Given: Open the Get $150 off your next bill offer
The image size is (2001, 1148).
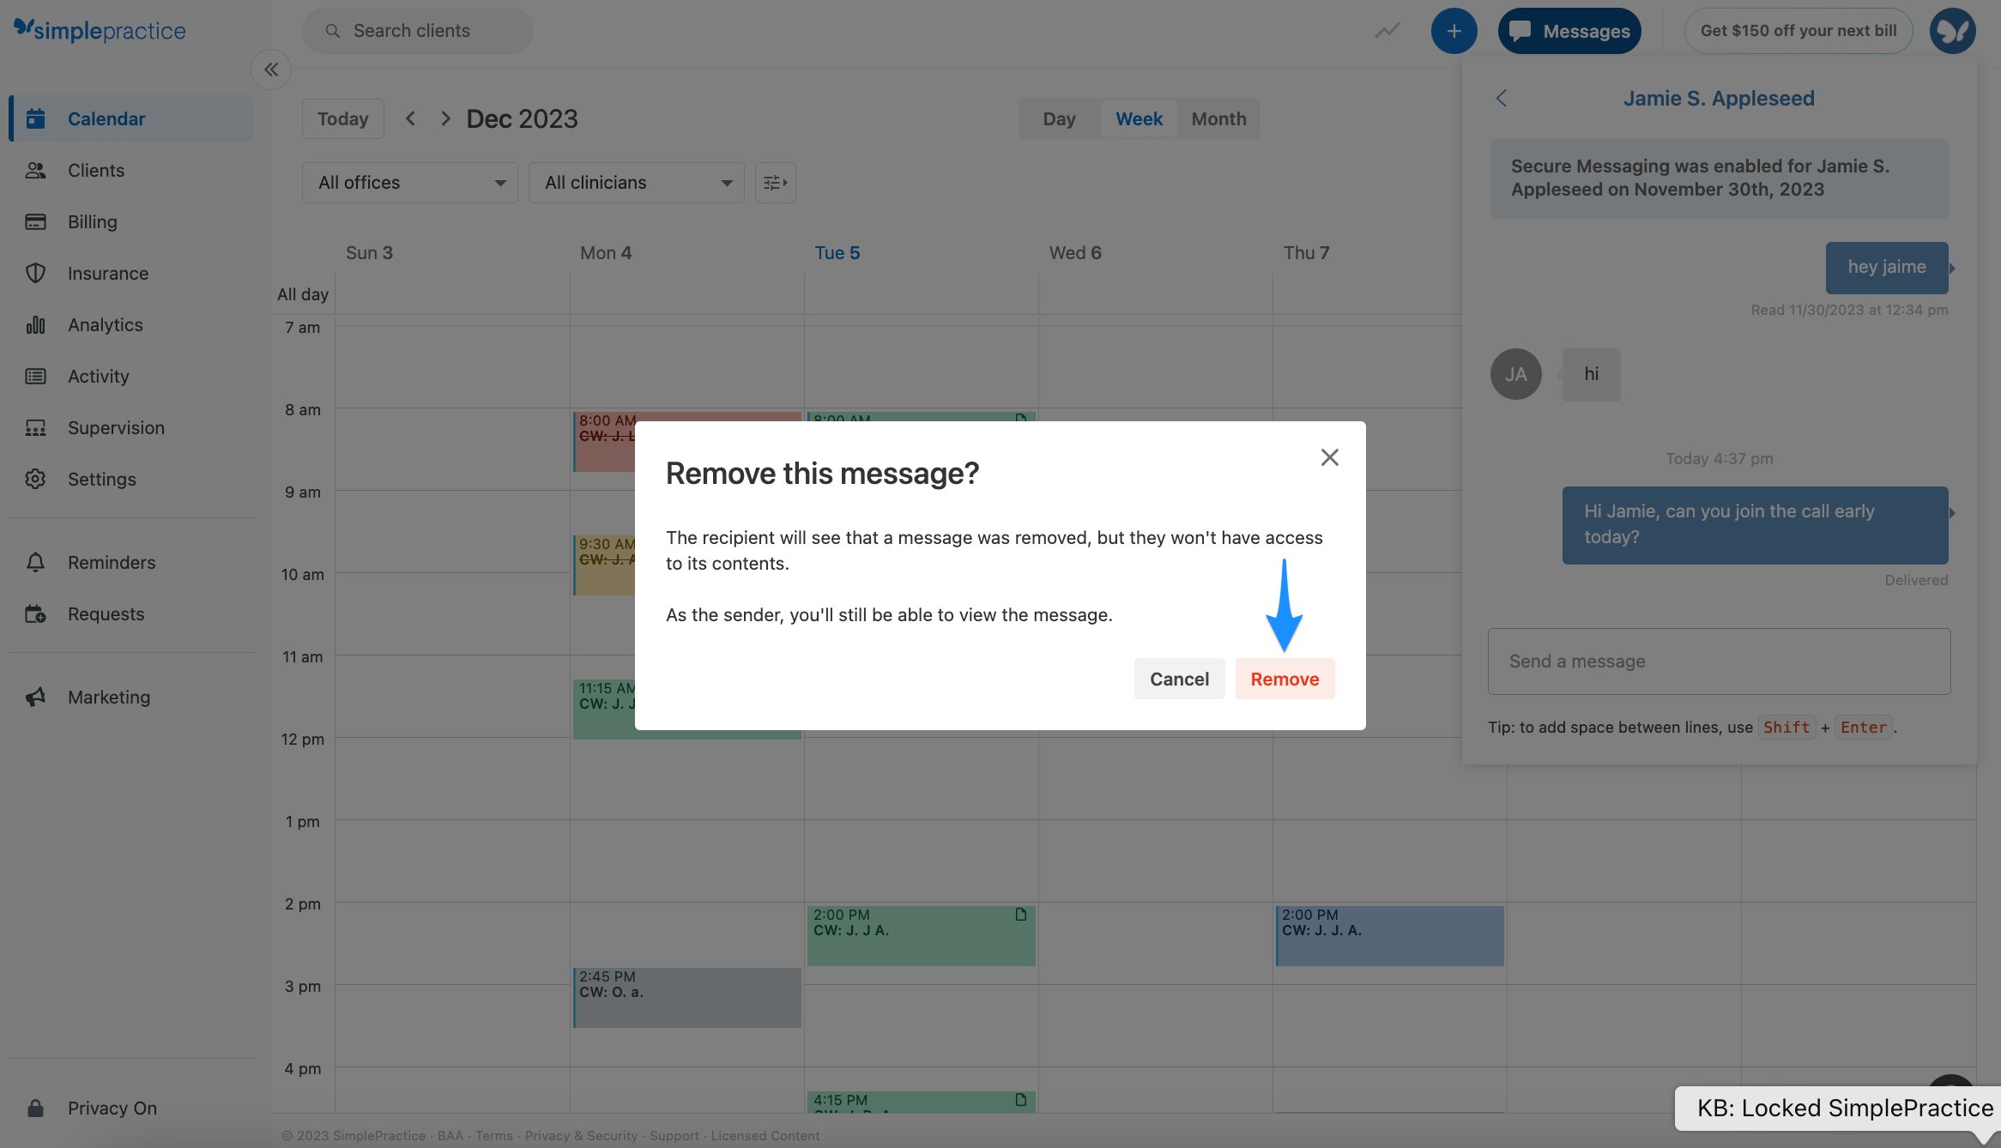Looking at the screenshot, I should coord(1798,30).
